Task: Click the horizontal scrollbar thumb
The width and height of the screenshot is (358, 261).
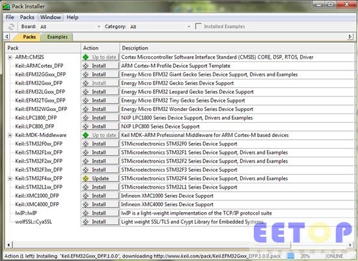Action: pyautogui.click(x=152, y=245)
